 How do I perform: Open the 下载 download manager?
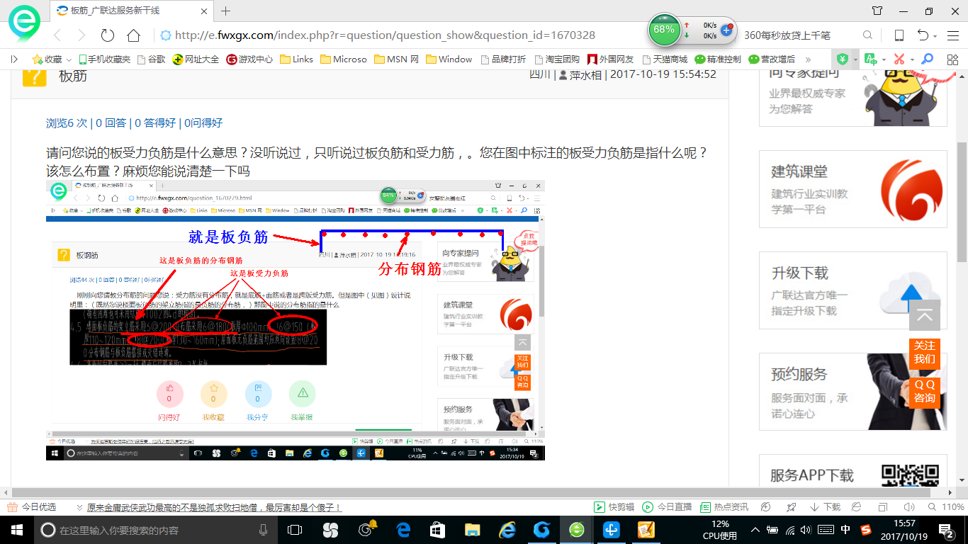pos(825,507)
